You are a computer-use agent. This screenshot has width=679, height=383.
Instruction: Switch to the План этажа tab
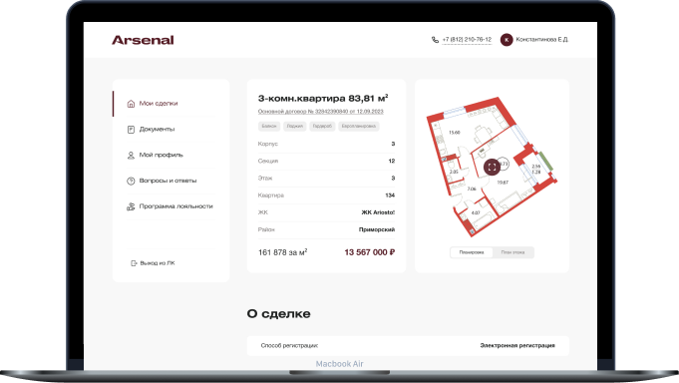click(x=512, y=252)
